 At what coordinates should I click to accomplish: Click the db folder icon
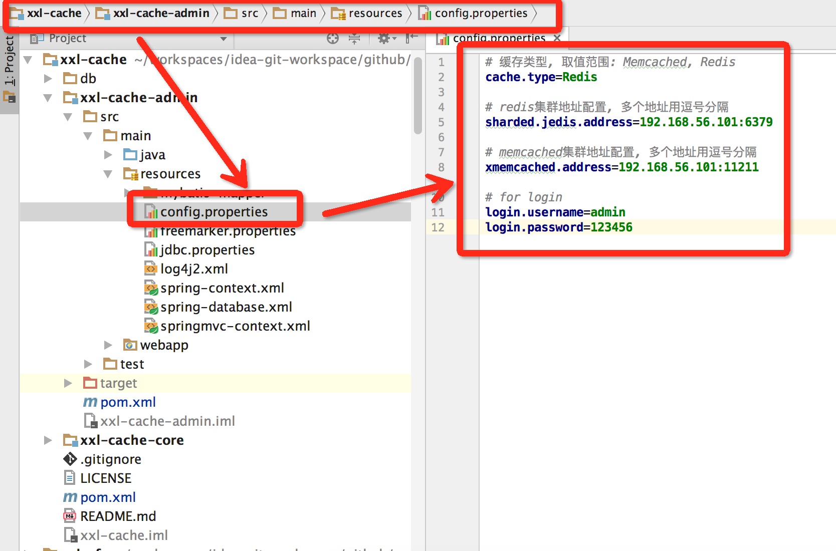tap(70, 79)
